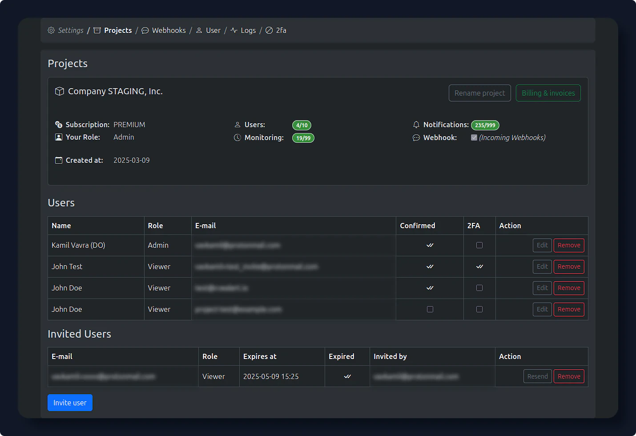Screen dimensions: 636x436
Task: Click the Settings gear icon in breadcrumb
Action: coord(51,30)
